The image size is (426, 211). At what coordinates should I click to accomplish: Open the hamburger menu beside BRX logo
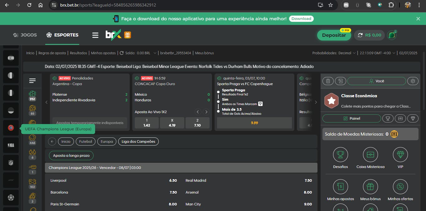click(x=95, y=35)
